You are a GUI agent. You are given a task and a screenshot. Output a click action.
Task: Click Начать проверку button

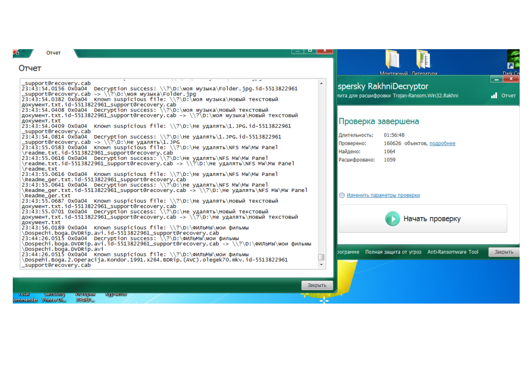423,218
